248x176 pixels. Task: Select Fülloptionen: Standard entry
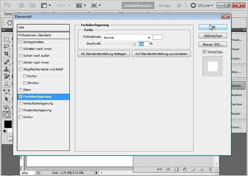point(43,35)
